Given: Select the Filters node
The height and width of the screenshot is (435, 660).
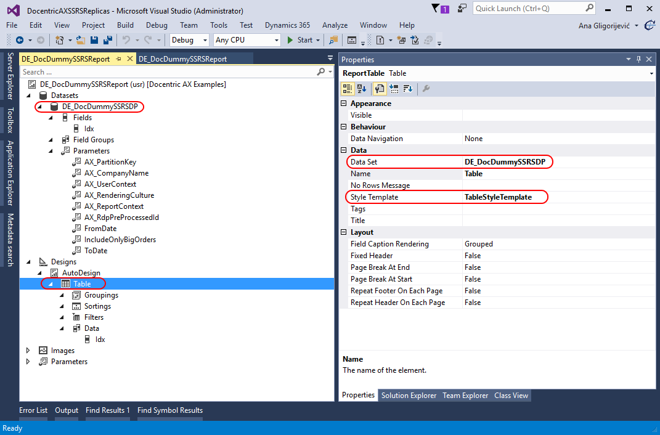Looking at the screenshot, I should click(x=94, y=317).
